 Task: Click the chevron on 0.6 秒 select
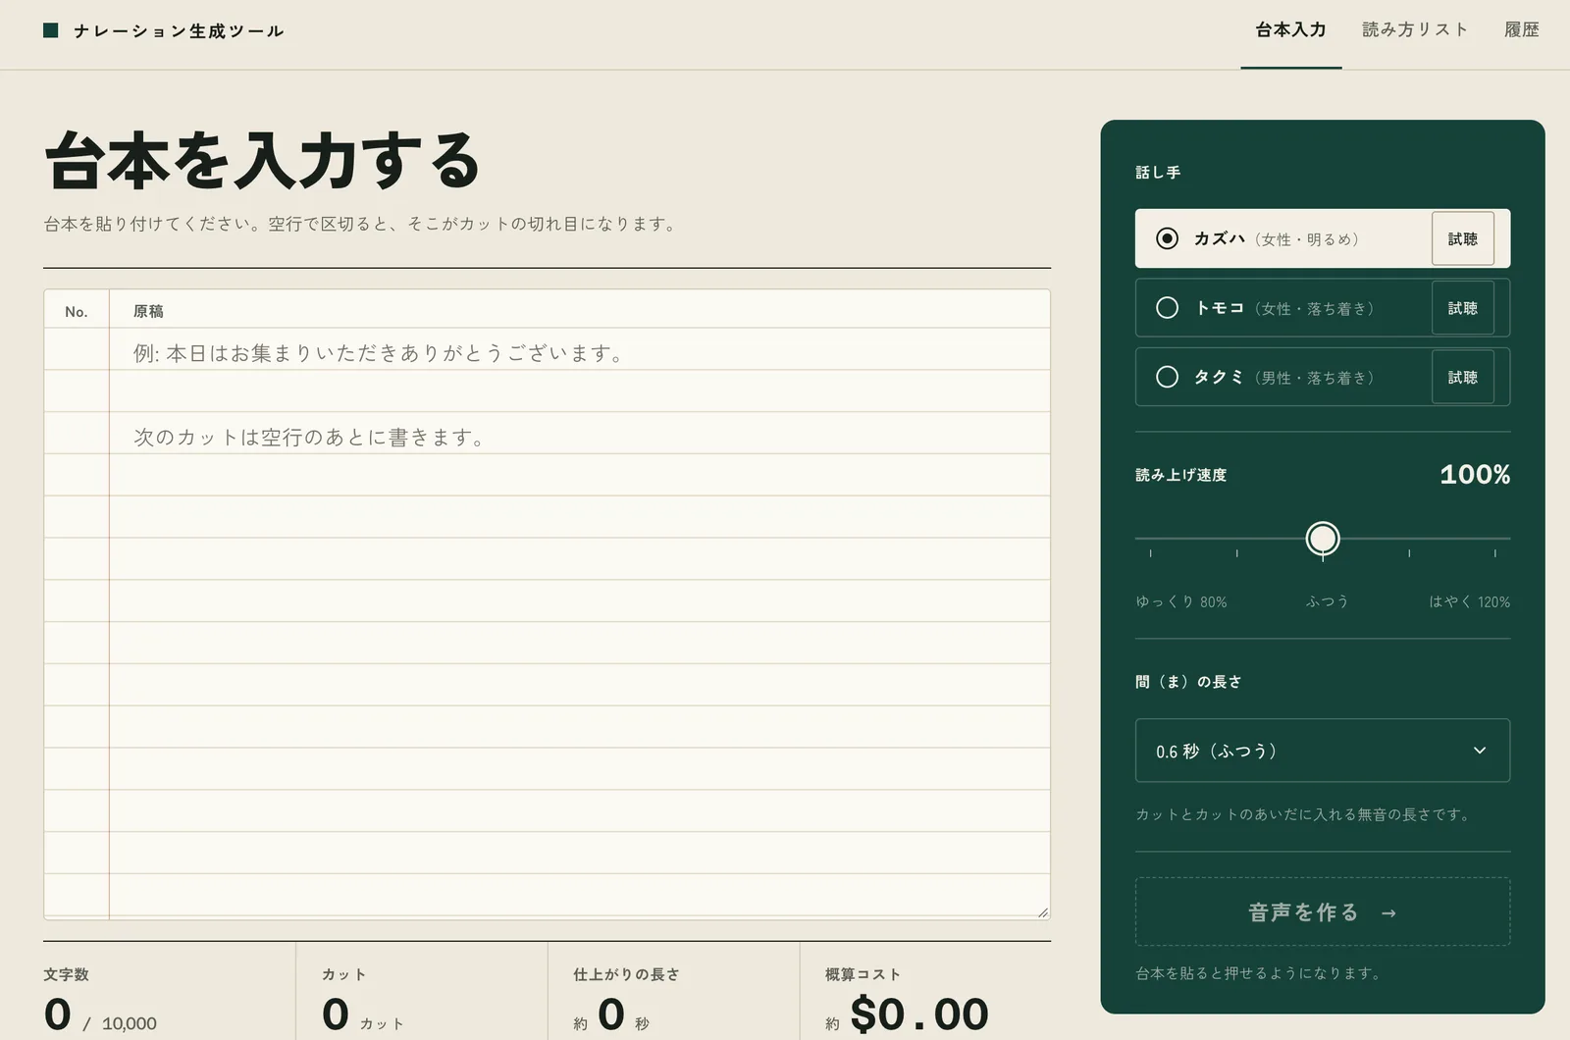point(1480,751)
